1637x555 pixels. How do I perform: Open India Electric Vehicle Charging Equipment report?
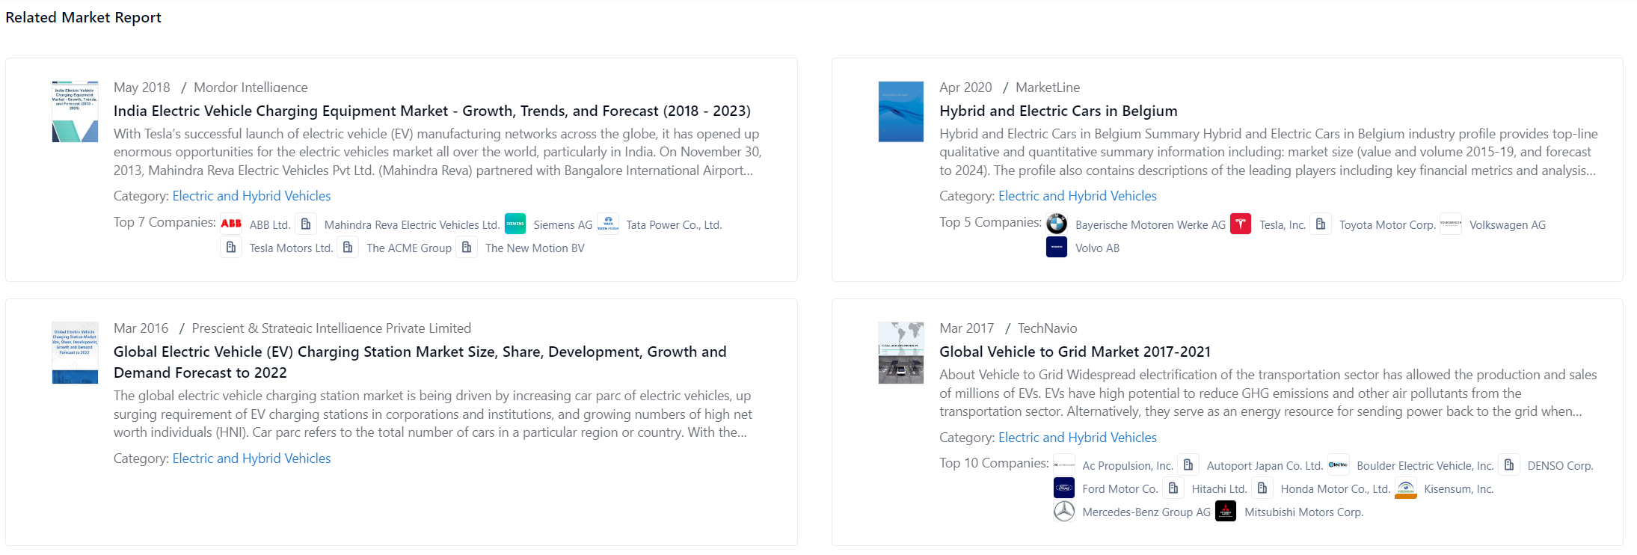[x=431, y=111]
